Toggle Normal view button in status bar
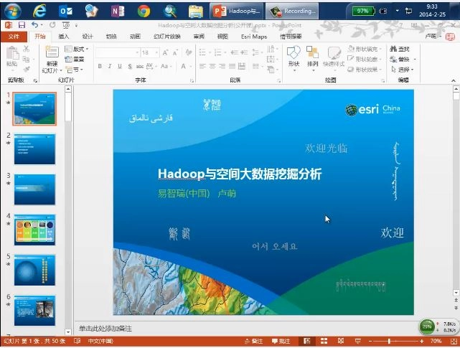460x348 pixels. (x=307, y=341)
